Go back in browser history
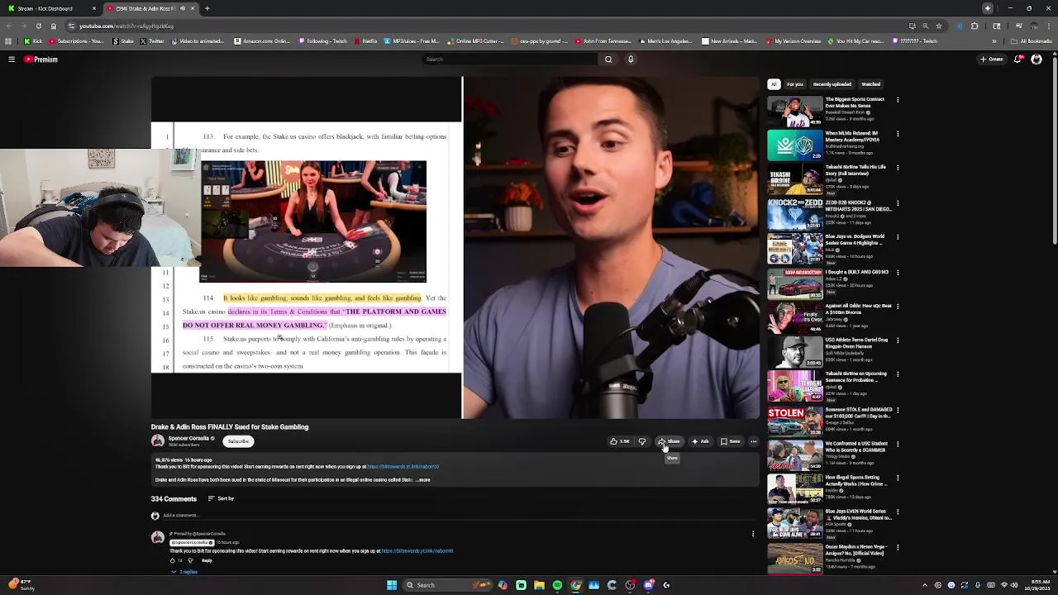The image size is (1058, 595). coord(8,26)
